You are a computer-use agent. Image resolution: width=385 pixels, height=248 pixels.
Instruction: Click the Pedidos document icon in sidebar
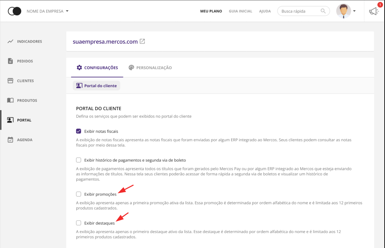pos(10,61)
